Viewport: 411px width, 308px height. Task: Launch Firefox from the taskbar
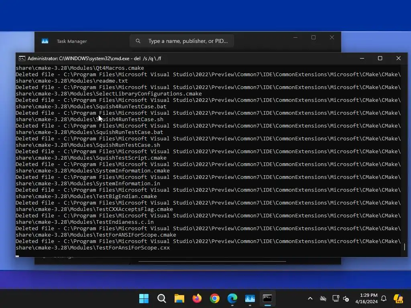(x=197, y=298)
